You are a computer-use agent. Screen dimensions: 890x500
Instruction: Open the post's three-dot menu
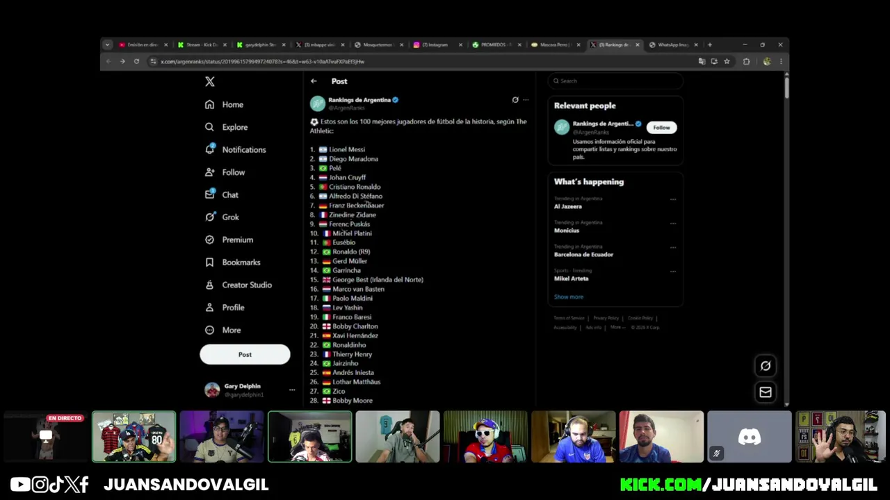click(526, 100)
